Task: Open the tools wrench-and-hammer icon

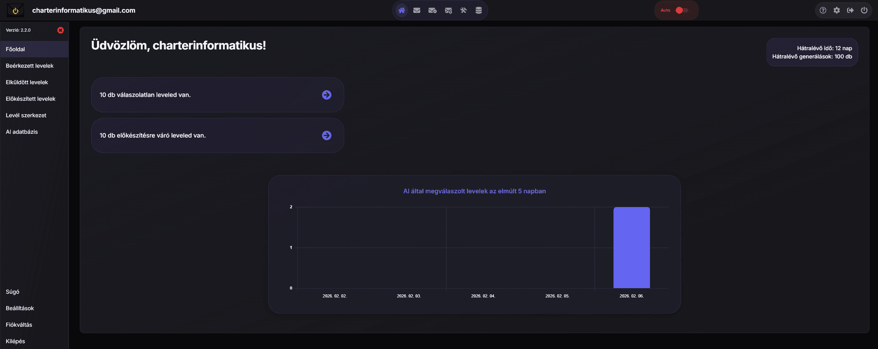Action: tap(463, 10)
